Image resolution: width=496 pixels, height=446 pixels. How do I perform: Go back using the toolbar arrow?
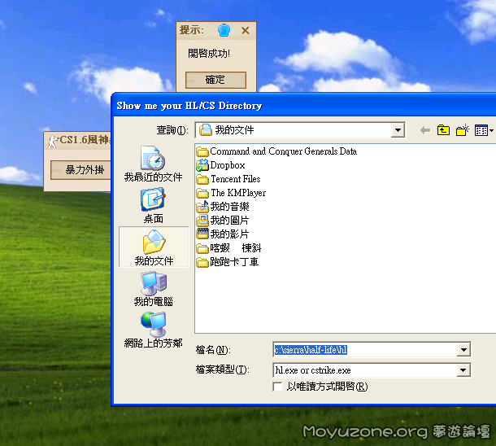coord(424,130)
